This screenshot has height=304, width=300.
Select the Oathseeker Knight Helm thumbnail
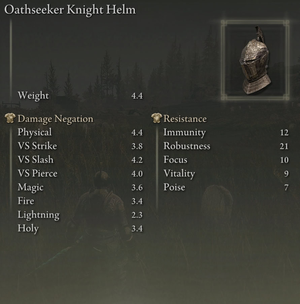click(255, 60)
